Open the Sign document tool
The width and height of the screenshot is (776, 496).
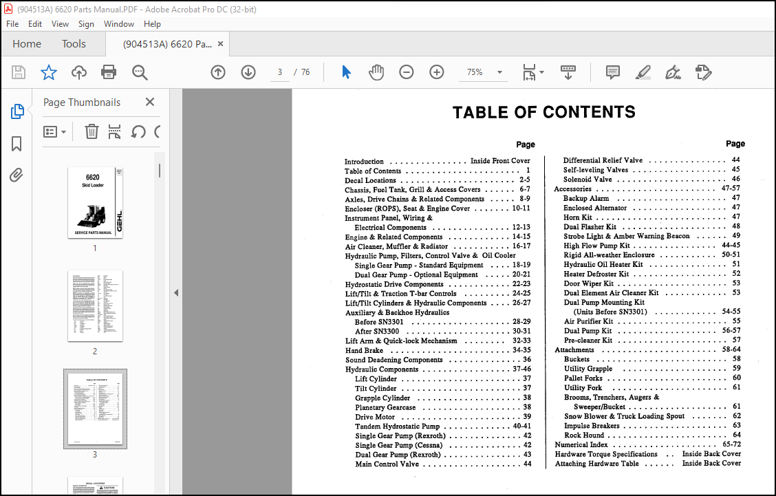[673, 72]
